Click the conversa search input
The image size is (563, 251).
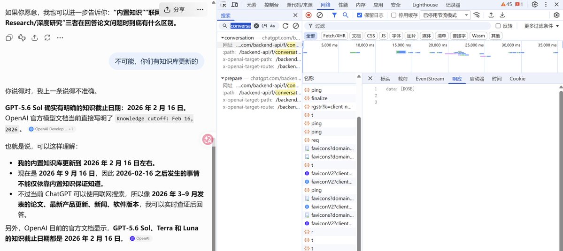tap(240, 26)
